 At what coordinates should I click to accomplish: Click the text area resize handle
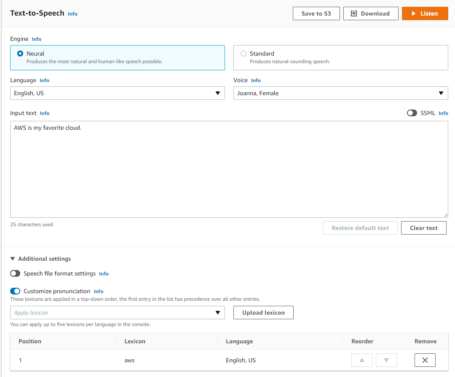pos(446,215)
